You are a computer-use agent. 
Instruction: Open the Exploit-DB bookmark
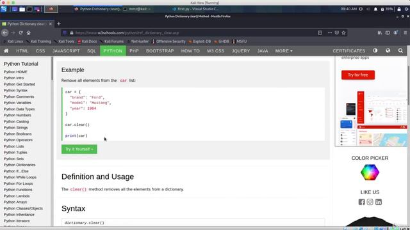(200, 41)
